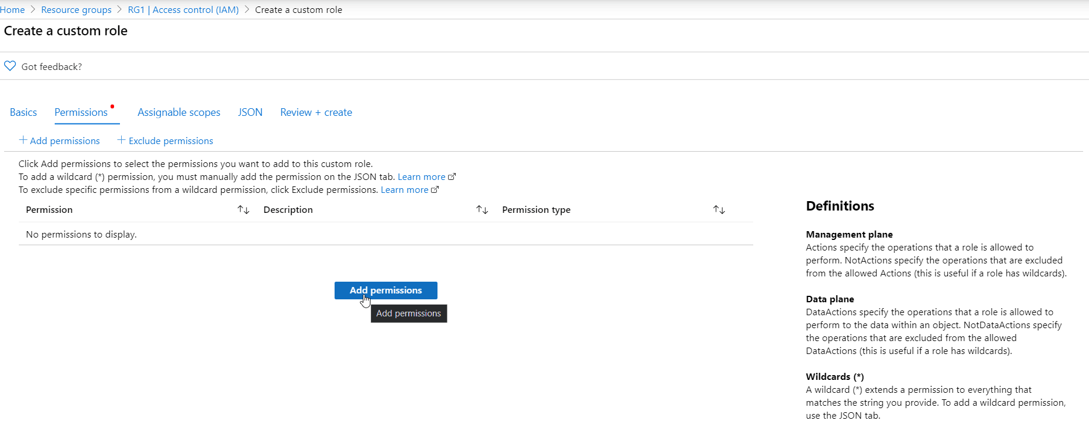Open the Assignable scopes tab
1089x424 pixels.
click(x=179, y=112)
